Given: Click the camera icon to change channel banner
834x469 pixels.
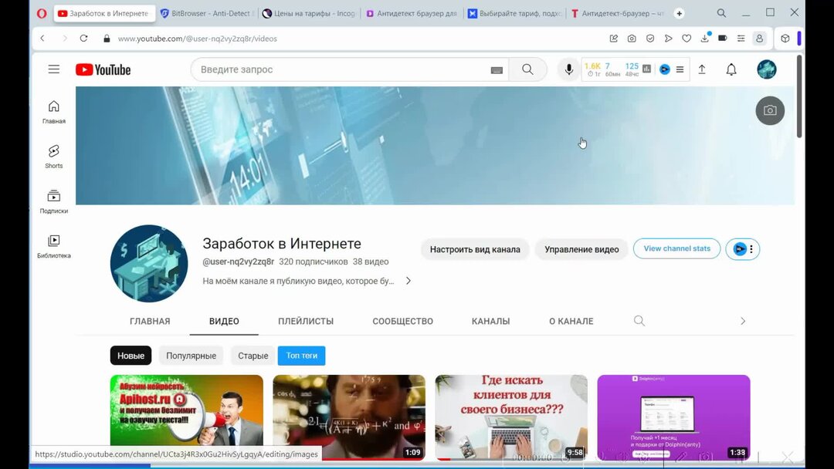Looking at the screenshot, I should [x=770, y=110].
